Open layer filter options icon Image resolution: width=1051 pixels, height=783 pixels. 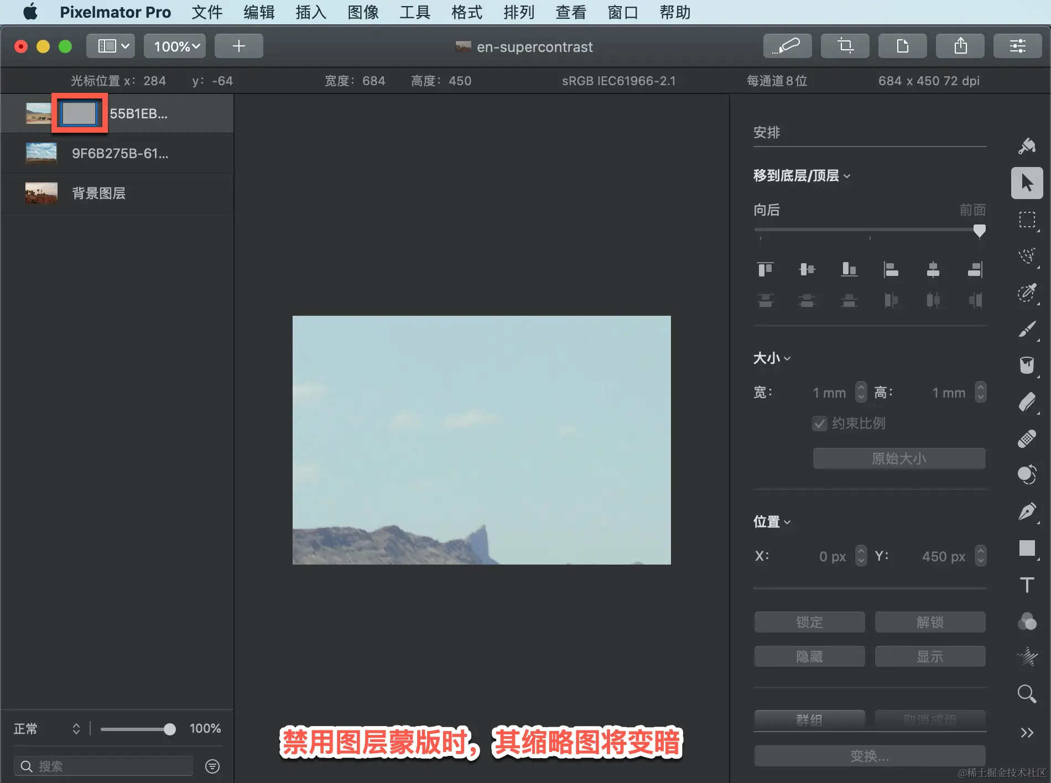[212, 766]
